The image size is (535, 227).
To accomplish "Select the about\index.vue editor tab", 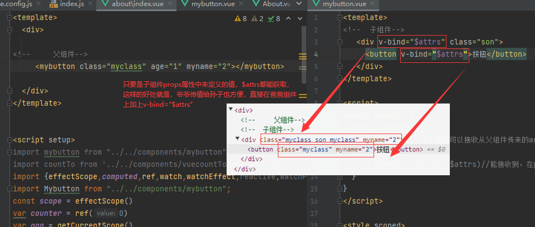I will (136, 4).
